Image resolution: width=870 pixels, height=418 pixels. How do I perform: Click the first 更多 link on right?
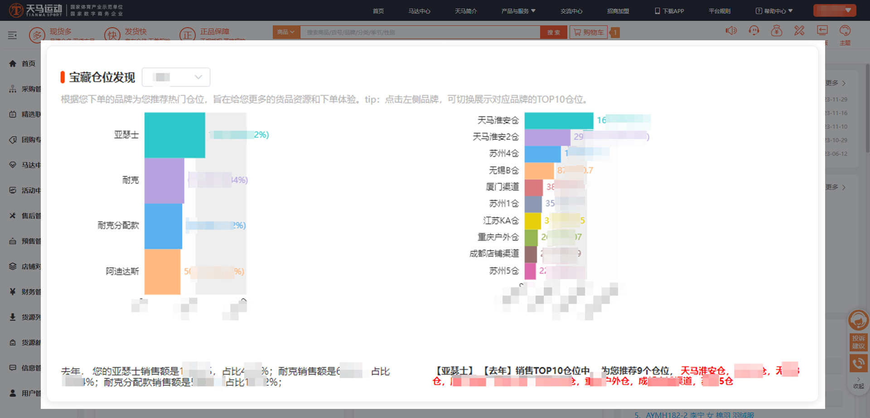835,83
